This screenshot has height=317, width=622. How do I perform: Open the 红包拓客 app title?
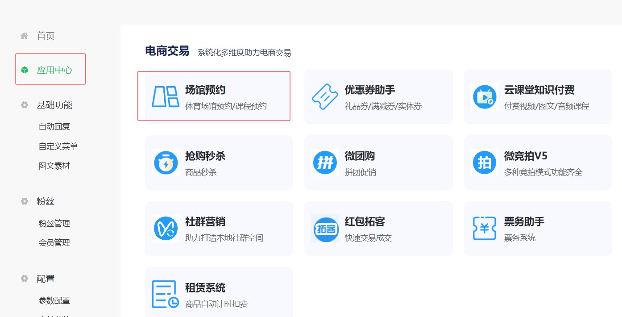tap(365, 221)
